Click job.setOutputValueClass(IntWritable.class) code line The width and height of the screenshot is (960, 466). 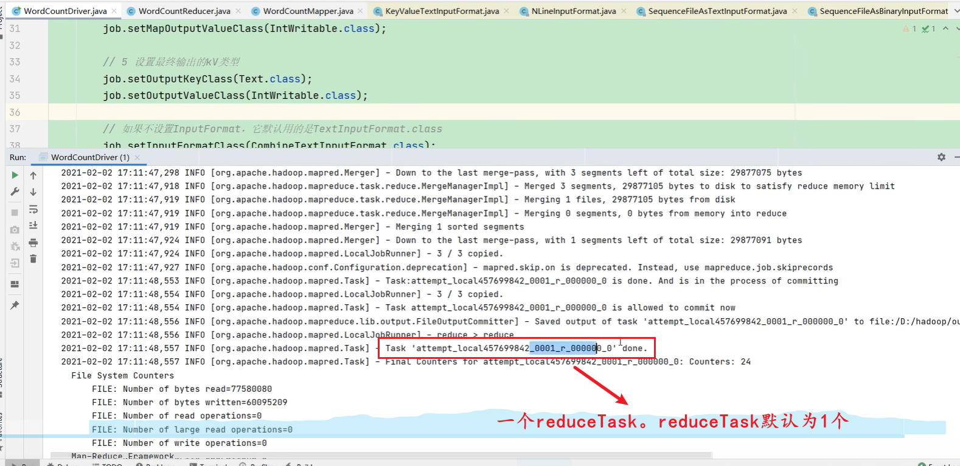point(235,95)
